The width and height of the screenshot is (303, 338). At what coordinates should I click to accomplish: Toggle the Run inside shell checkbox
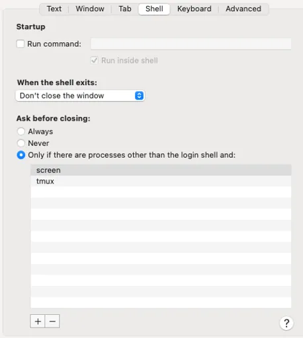pyautogui.click(x=94, y=60)
